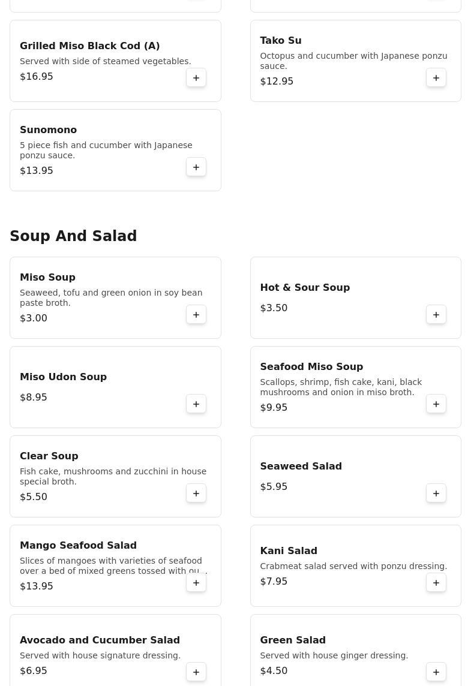The image size is (471, 686).
Task: Add Clear Soup with plus icon
Action: [196, 493]
